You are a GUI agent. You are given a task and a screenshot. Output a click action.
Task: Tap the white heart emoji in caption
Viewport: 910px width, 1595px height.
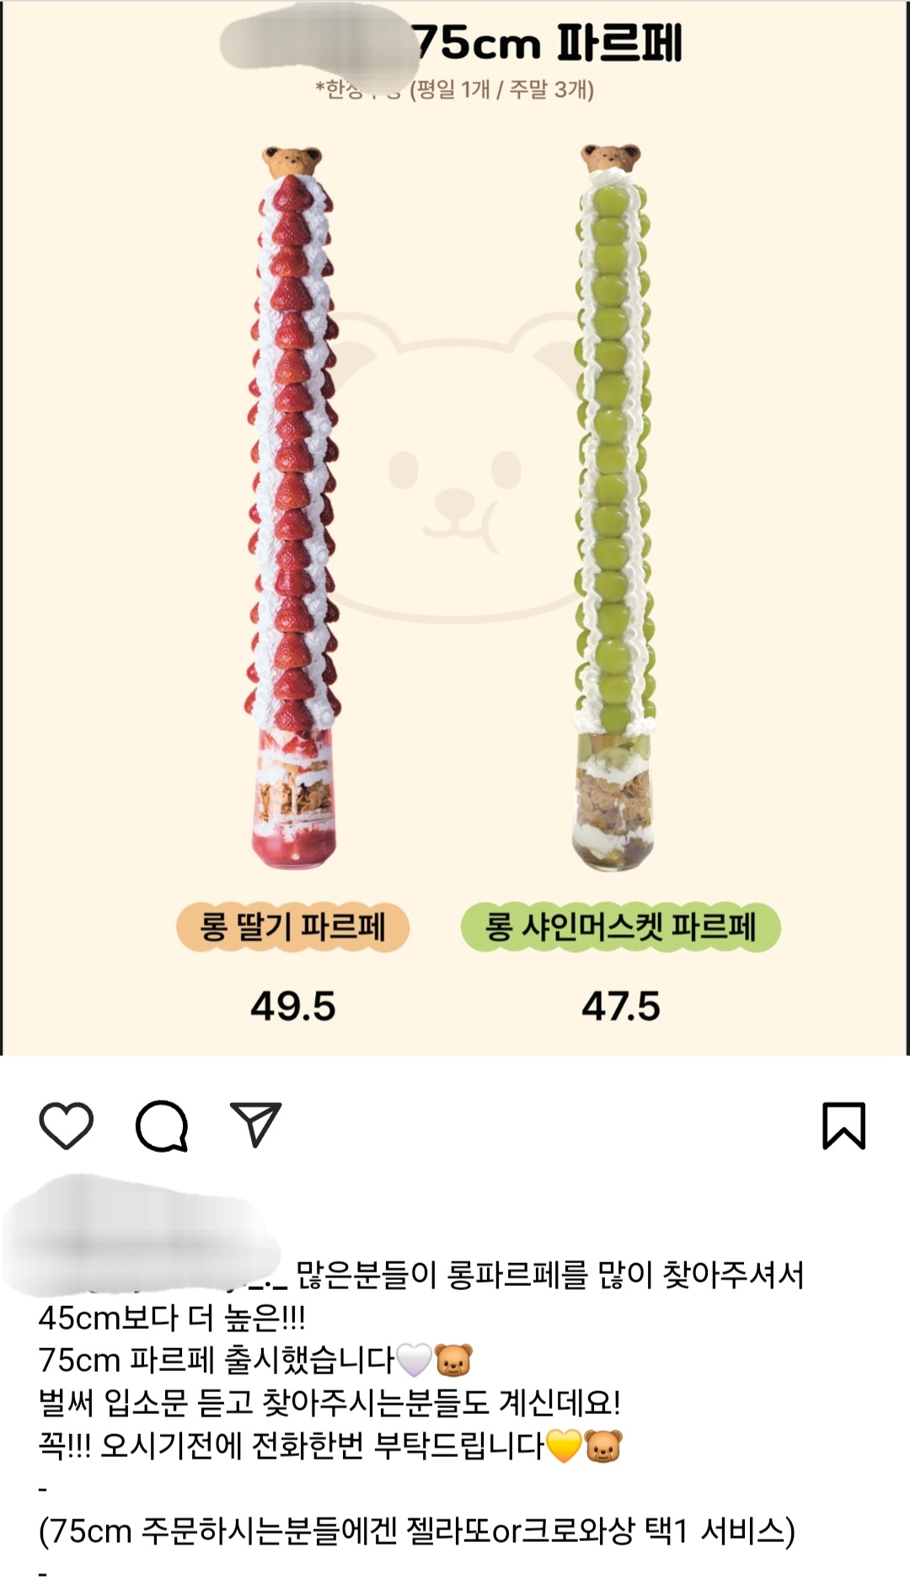pyautogui.click(x=414, y=1360)
